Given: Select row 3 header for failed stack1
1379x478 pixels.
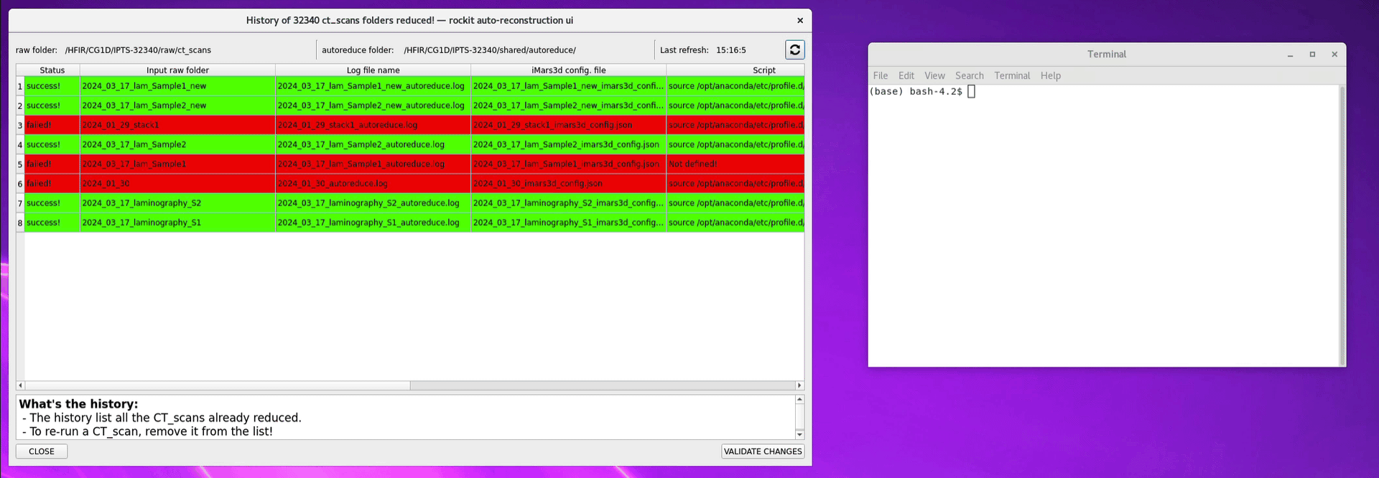Looking at the screenshot, I should click(20, 126).
